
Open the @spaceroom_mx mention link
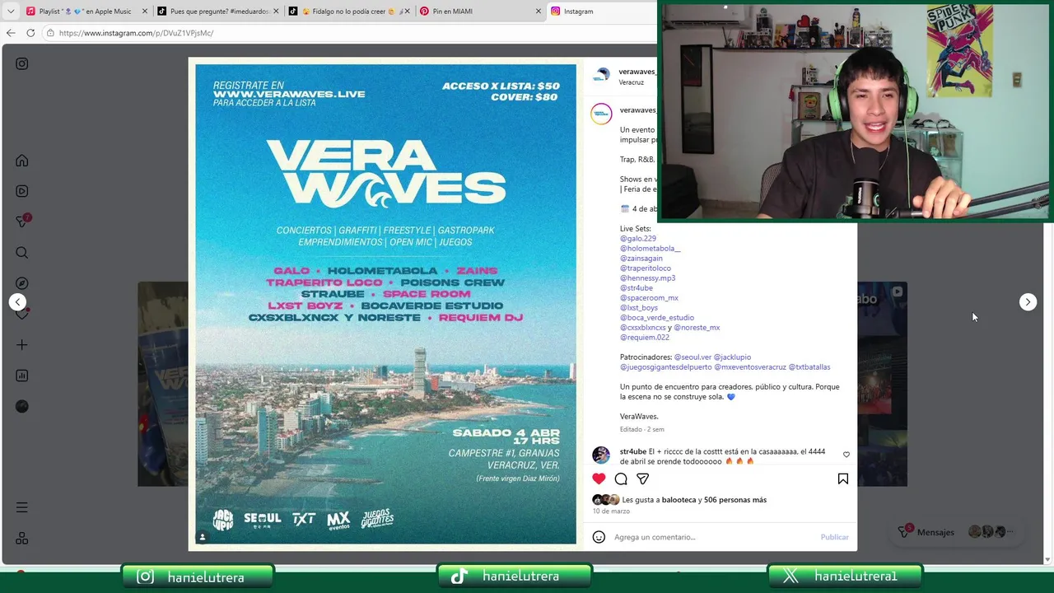[x=649, y=298]
